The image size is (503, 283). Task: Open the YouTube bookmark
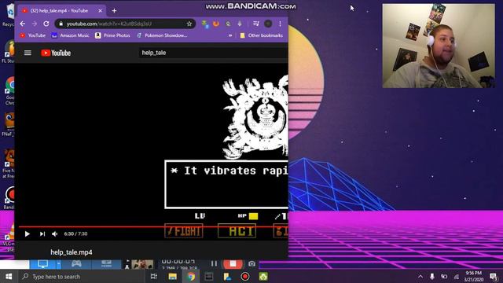tap(33, 35)
